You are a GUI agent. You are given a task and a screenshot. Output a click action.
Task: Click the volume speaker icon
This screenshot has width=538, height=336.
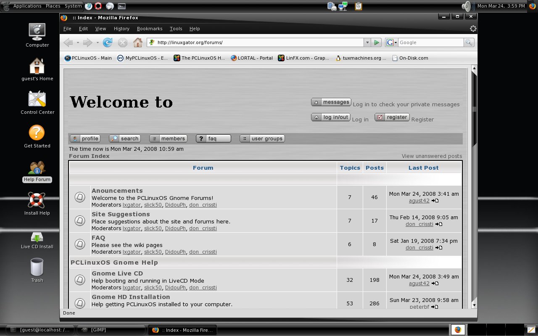tap(467, 6)
